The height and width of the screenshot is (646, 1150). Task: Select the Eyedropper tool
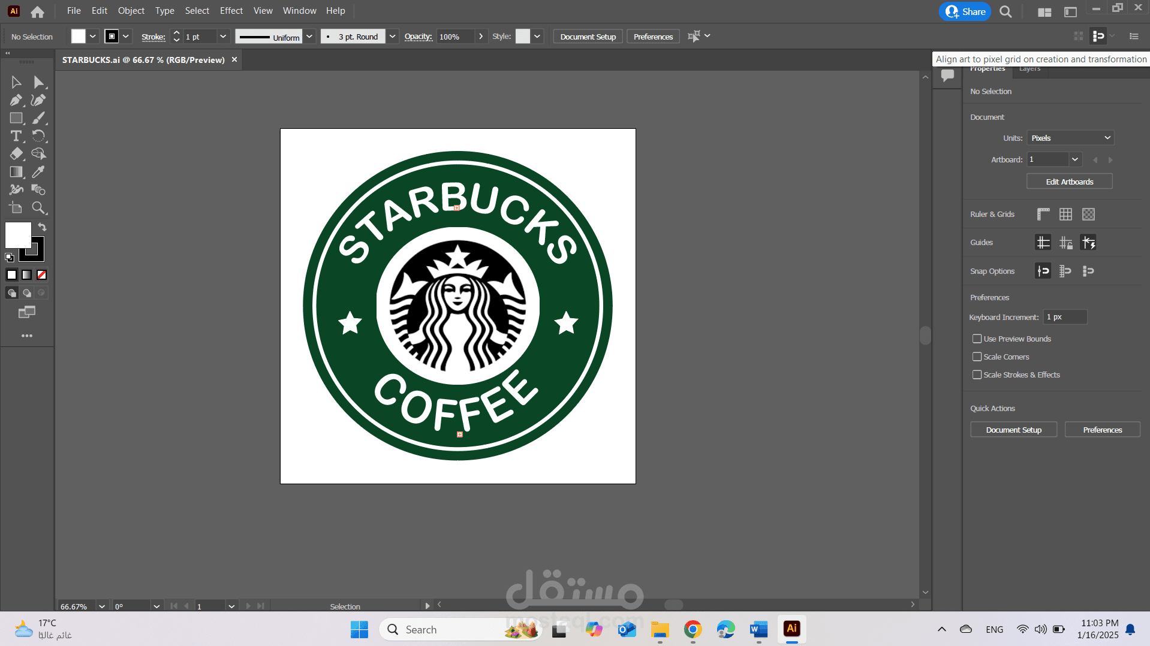38,172
